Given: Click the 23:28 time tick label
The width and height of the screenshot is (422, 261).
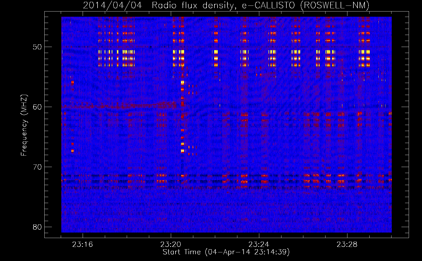Looking at the screenshot, I should coord(347,245).
